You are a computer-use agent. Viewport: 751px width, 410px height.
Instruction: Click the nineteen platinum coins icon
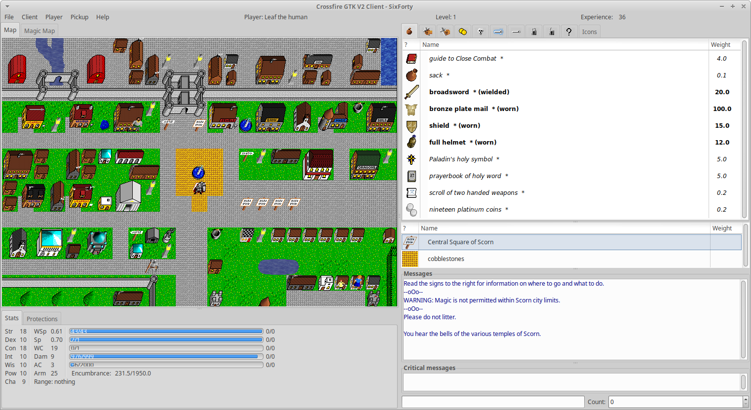(412, 209)
